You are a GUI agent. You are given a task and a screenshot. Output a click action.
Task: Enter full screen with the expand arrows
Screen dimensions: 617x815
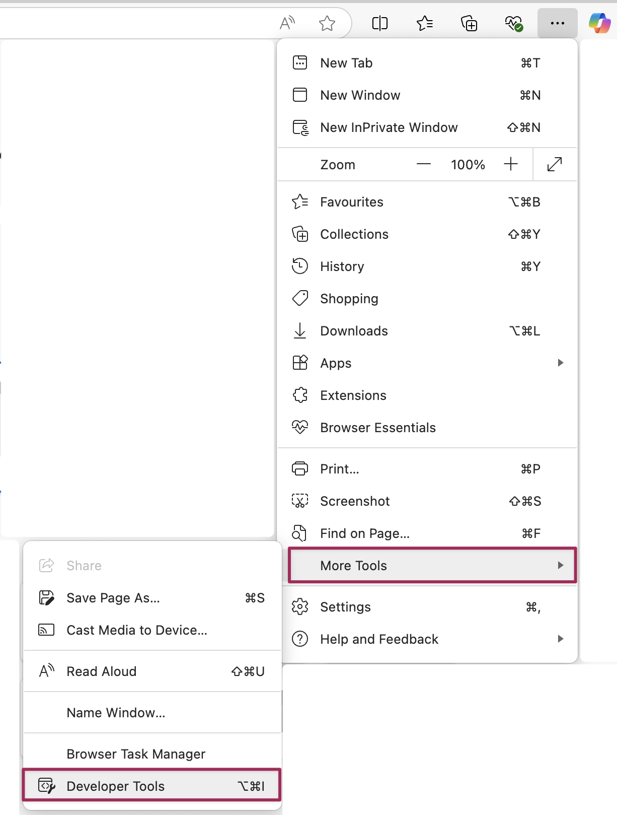(555, 164)
